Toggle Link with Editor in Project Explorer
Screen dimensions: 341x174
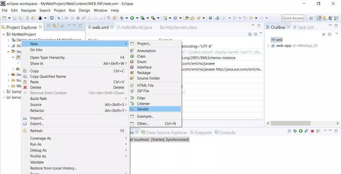55,26
